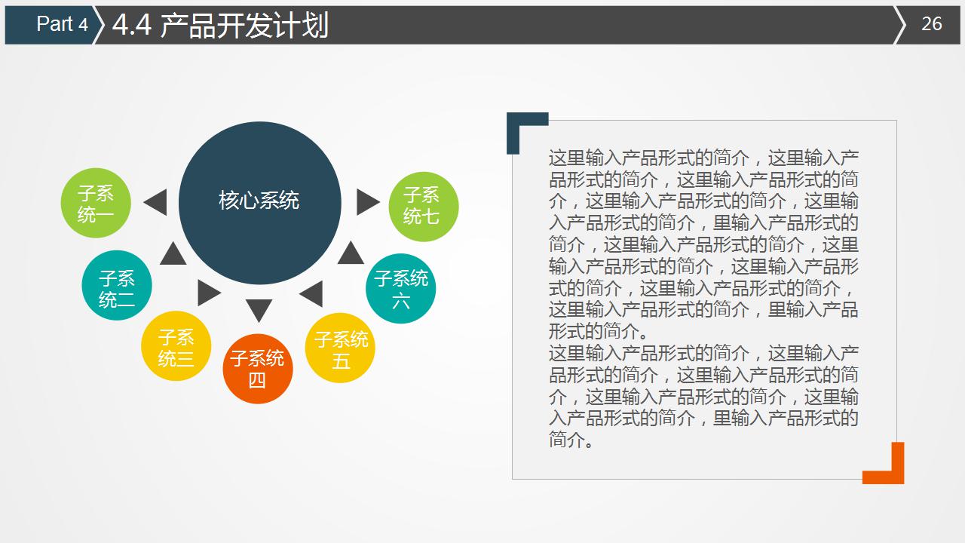Viewport: 965px width, 543px height.
Task: Click the yellow 子系统五 circle
Action: (339, 346)
